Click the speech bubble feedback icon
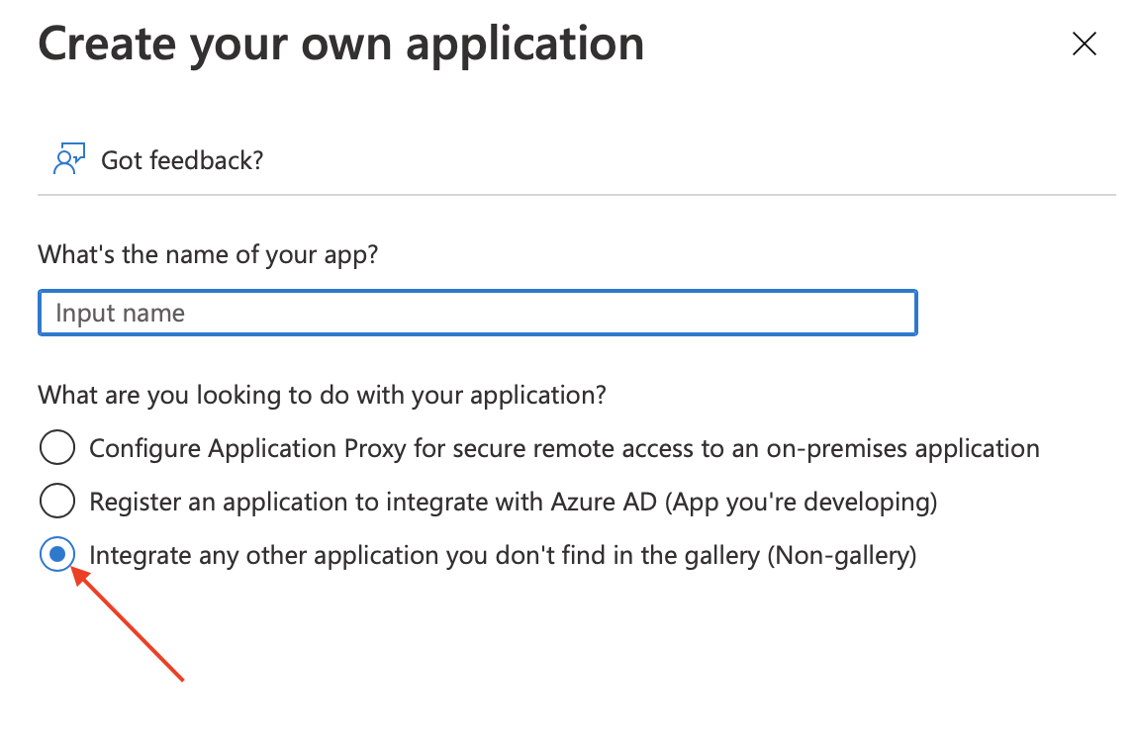 coord(69,158)
